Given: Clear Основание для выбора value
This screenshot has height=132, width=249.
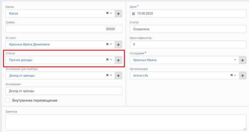Looking at the screenshot, I should point(107,75).
